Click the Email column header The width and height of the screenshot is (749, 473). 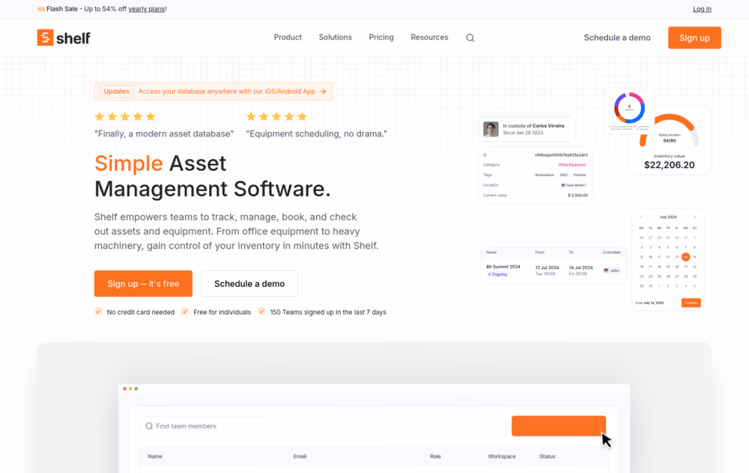[x=300, y=457]
